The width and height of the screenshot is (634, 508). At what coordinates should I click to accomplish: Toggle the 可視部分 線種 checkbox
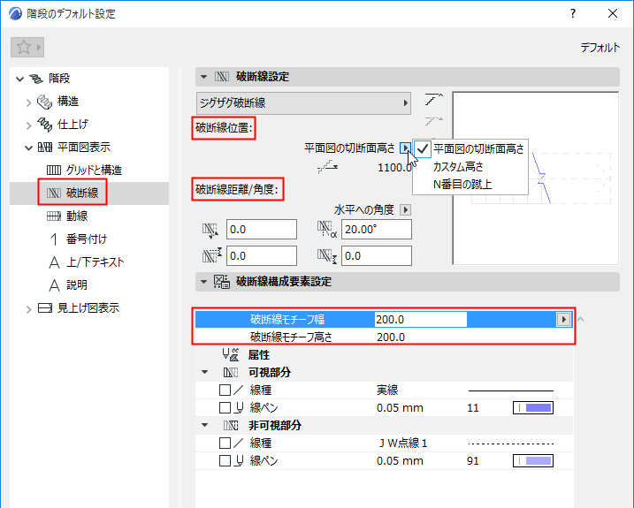225,390
